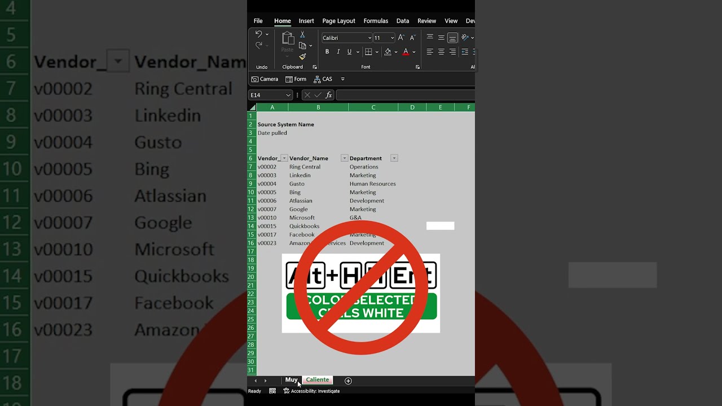Increase font size with the larger A
This screenshot has height=406, width=722.
401,38
